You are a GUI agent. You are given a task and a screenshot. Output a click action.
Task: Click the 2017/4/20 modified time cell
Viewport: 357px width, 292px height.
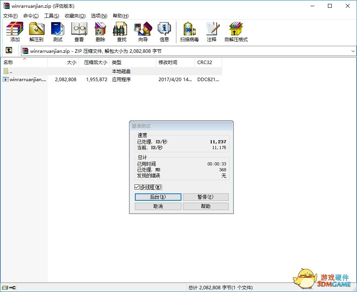tap(175, 79)
